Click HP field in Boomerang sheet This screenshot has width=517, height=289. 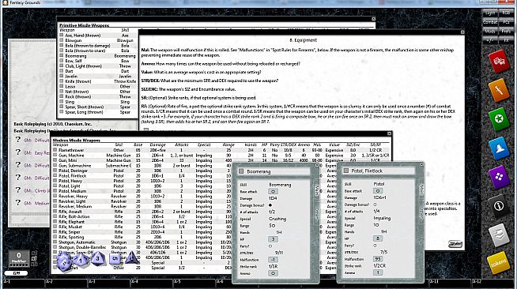click(x=273, y=239)
